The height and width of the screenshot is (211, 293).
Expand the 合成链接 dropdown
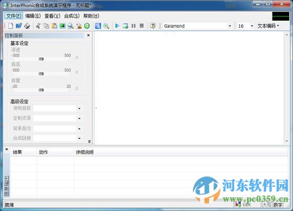[x=79, y=138]
